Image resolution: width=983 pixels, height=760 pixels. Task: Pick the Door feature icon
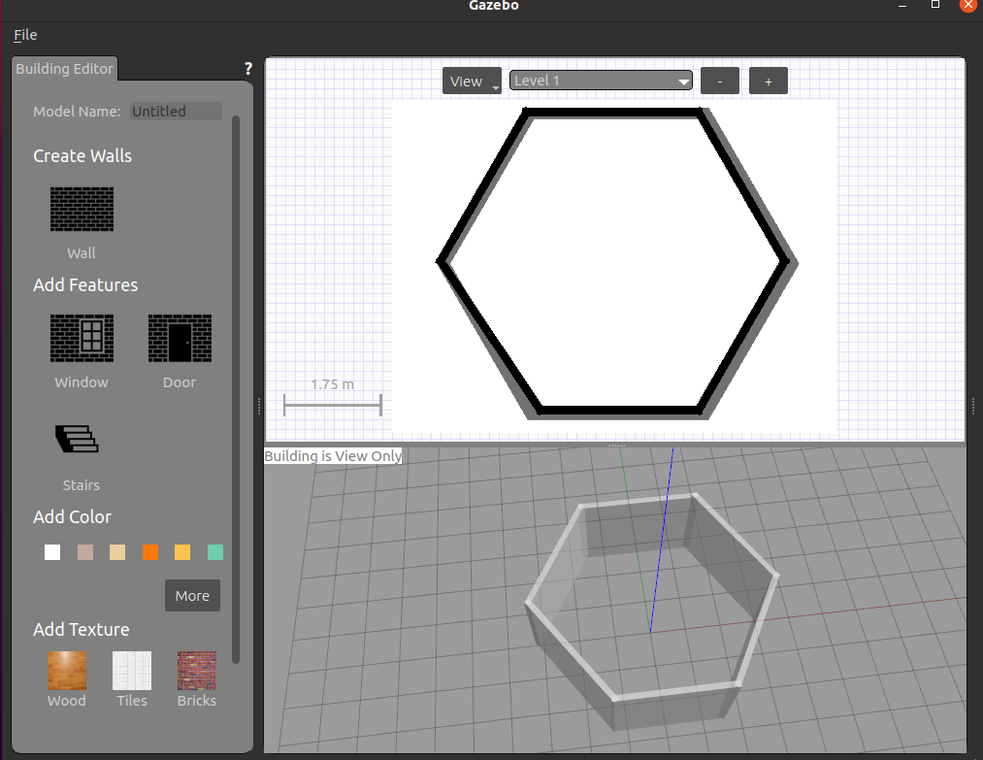pos(180,338)
